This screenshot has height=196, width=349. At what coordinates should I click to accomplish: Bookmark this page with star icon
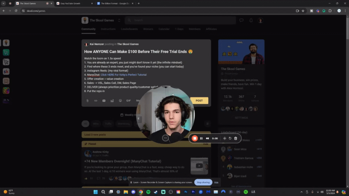coord(303,11)
